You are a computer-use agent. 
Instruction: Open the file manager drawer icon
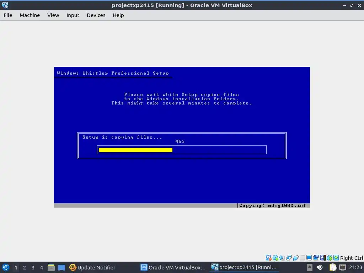(x=51, y=267)
